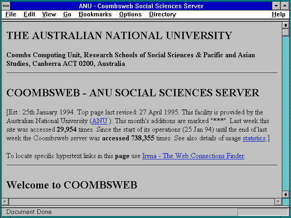Open the Edit menu

click(29, 15)
